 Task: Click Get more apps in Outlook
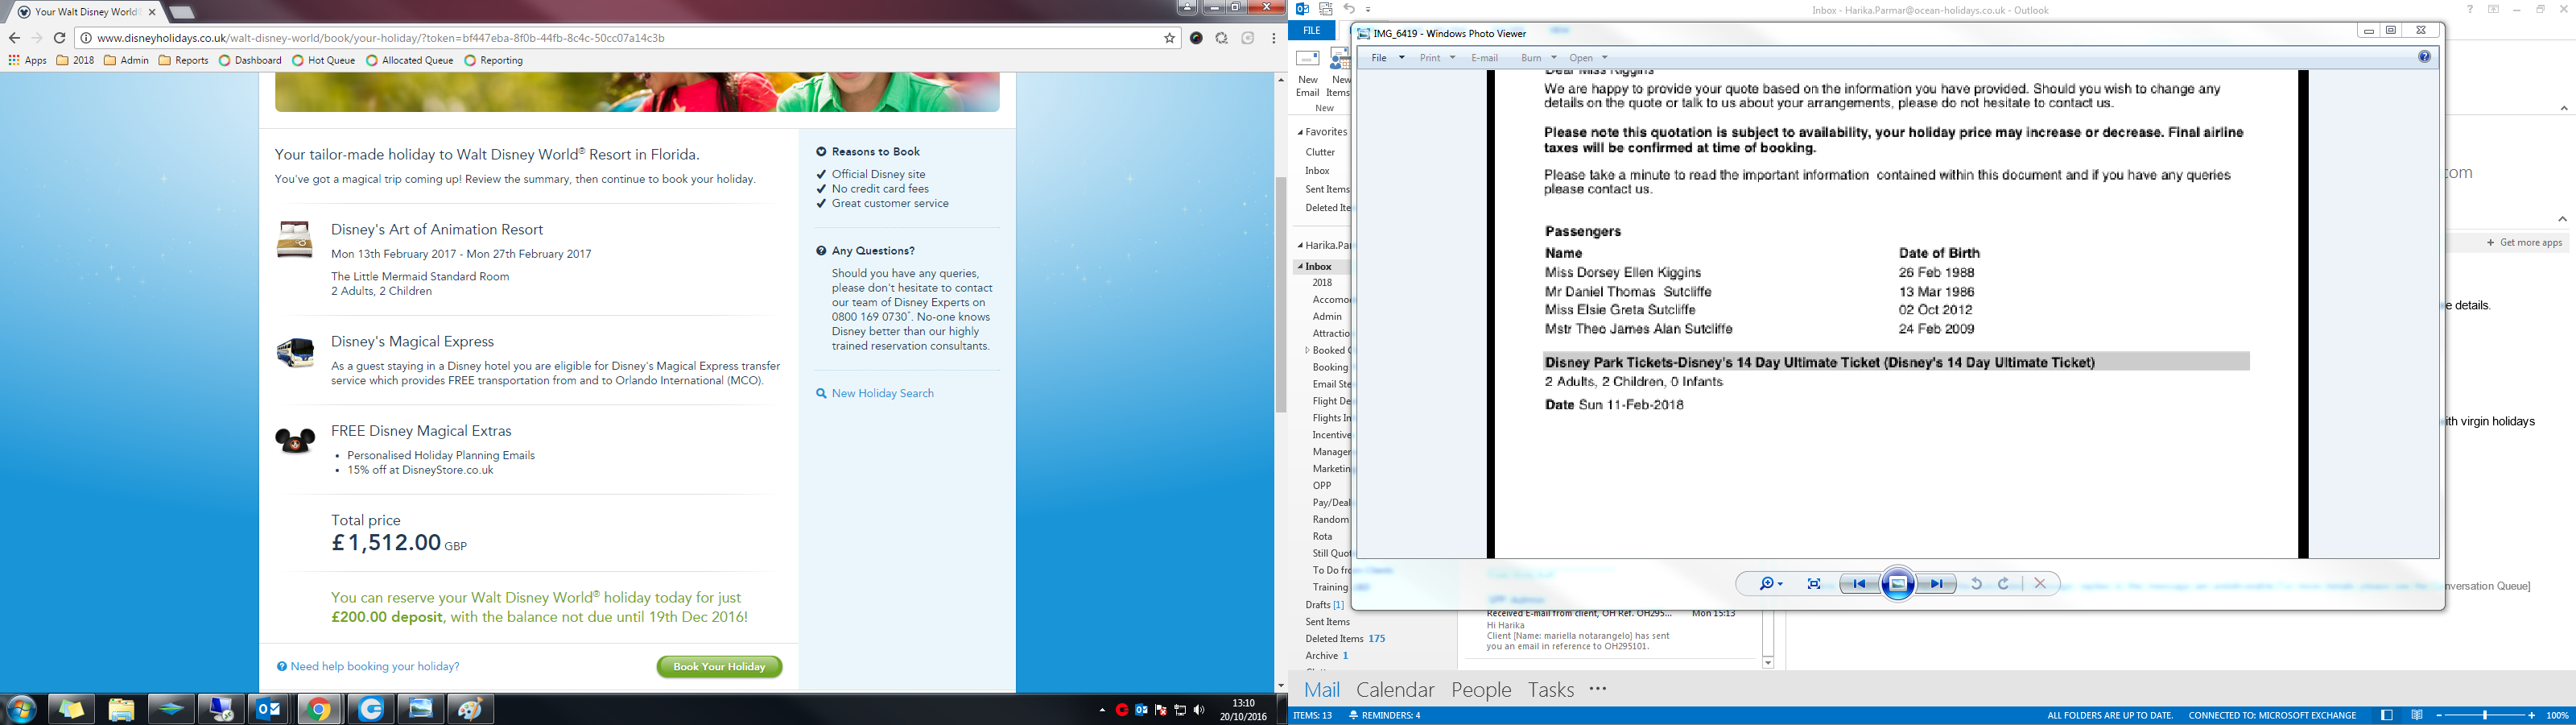coord(2525,242)
